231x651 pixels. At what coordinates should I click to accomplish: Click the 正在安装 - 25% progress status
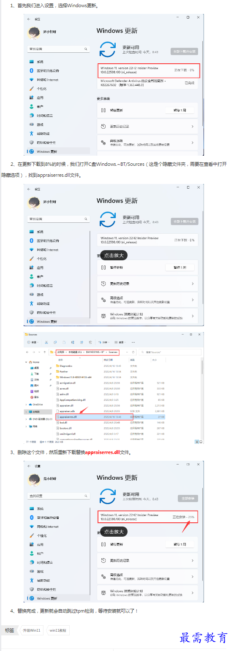point(183,517)
